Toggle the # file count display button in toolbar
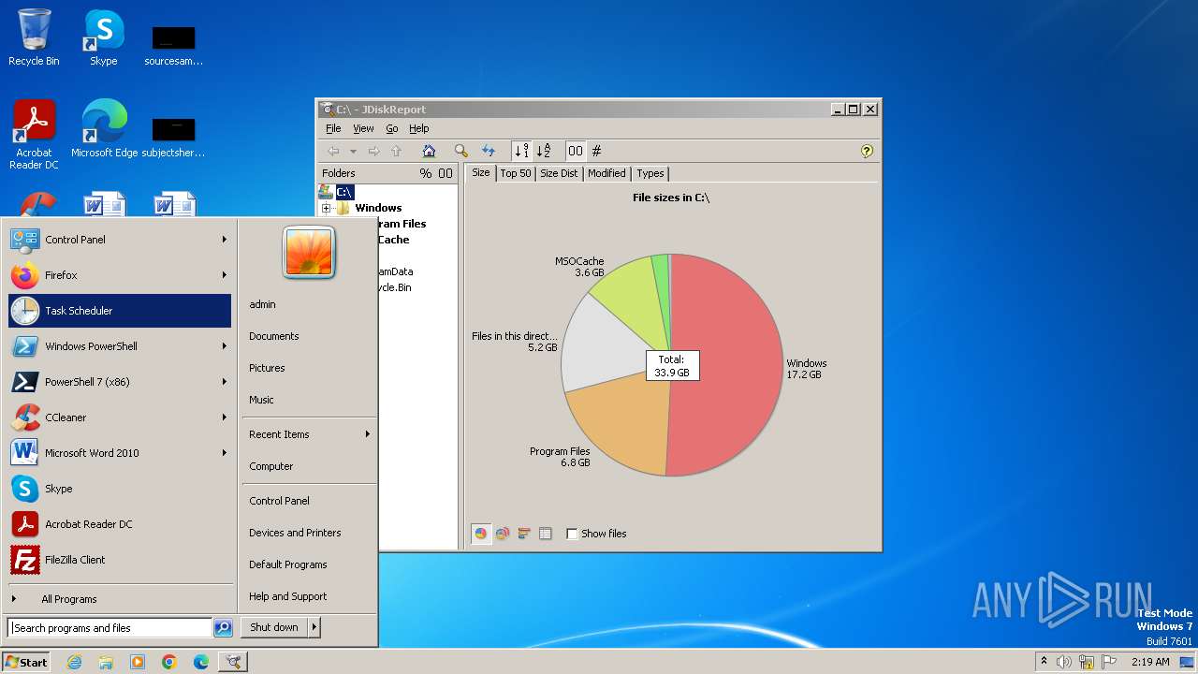This screenshot has width=1198, height=674. (x=596, y=151)
